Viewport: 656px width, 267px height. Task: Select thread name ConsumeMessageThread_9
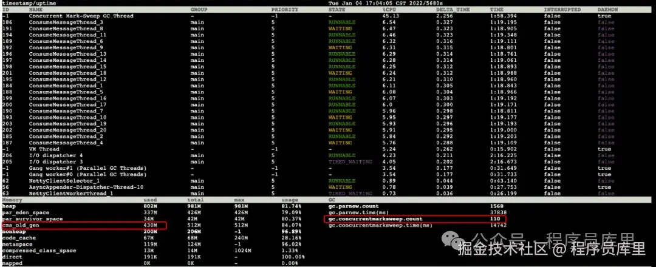tap(66, 47)
